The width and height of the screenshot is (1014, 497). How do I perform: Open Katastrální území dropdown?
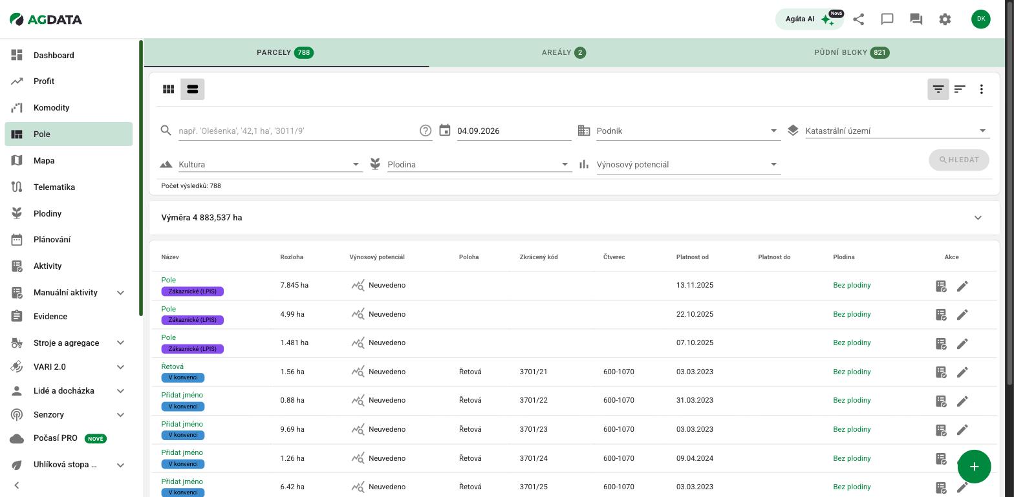click(898, 131)
